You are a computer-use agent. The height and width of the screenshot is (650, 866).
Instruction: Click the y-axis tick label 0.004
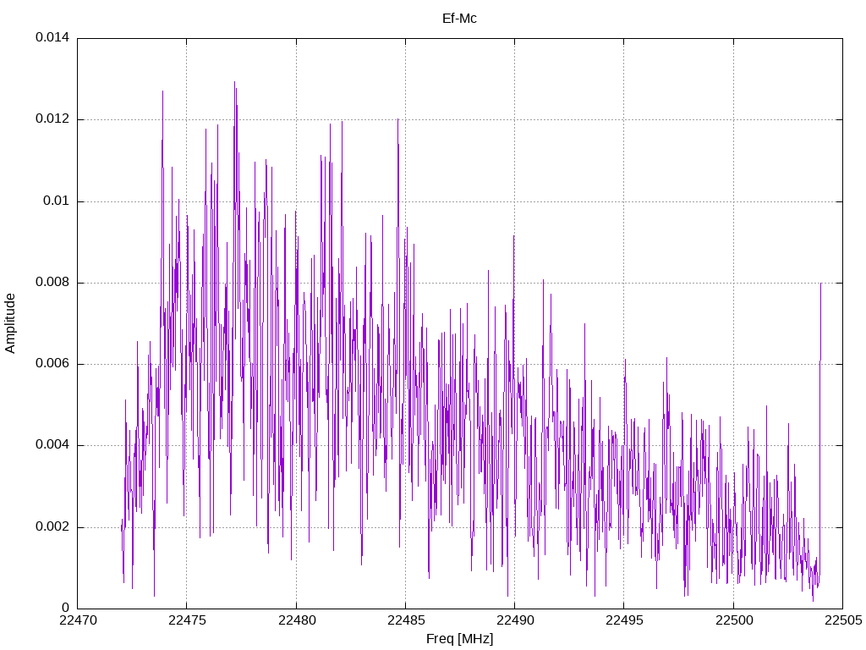click(52, 445)
